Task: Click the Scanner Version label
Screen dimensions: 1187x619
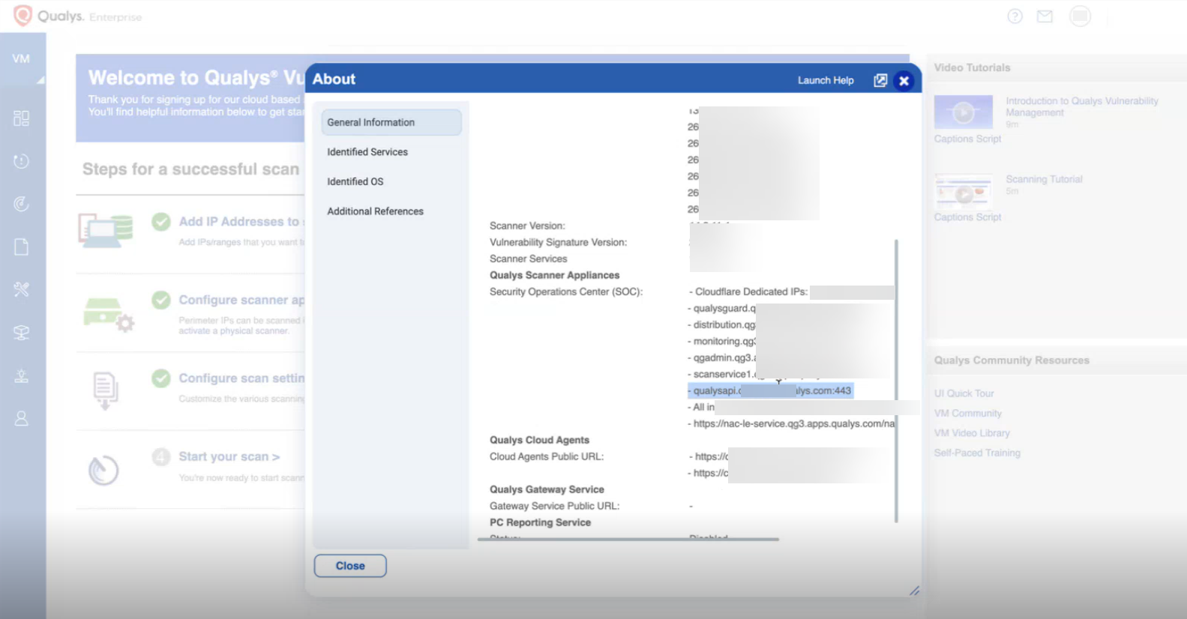Action: [x=527, y=226]
